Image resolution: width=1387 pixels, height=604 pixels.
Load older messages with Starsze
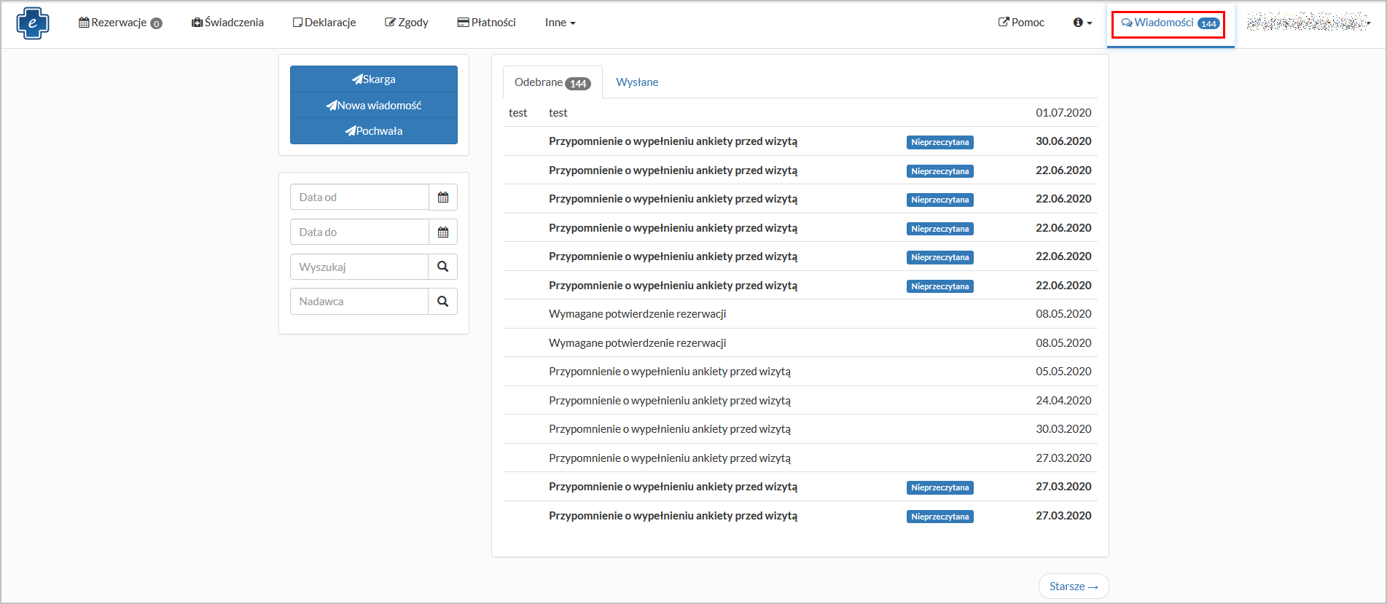click(x=1073, y=587)
